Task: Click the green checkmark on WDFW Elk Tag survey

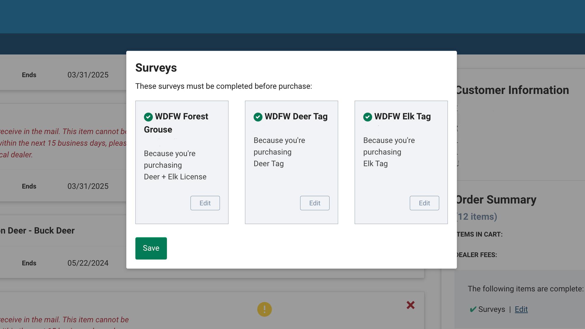Action: (x=367, y=117)
